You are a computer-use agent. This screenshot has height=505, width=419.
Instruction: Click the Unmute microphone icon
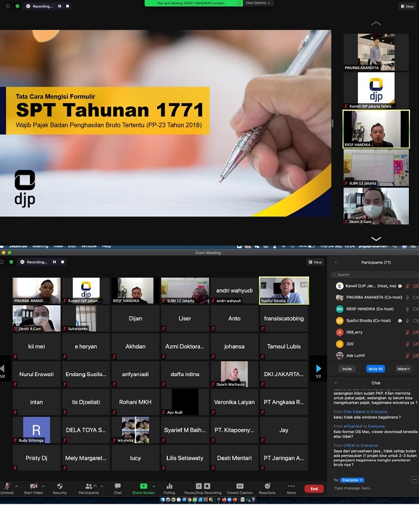[7, 486]
